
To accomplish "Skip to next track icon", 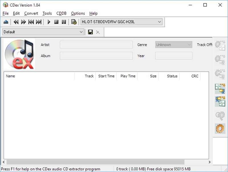I will click(38, 22).
